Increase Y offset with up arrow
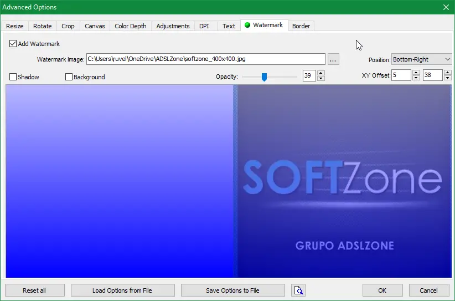This screenshot has height=301, width=455. (447, 73)
